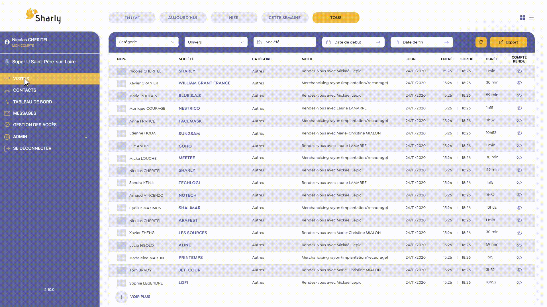Screen dimensions: 547x307
Task: Open the Catégorie dropdown
Action: 147,42
